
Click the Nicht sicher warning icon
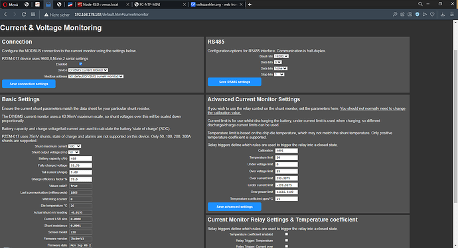click(x=46, y=15)
